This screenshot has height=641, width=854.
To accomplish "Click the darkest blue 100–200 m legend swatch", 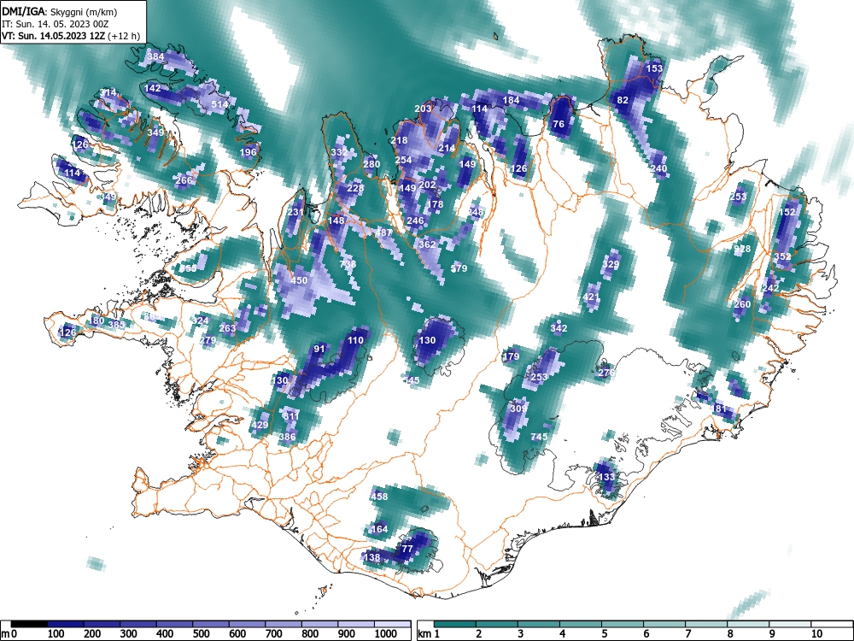I will (x=66, y=624).
